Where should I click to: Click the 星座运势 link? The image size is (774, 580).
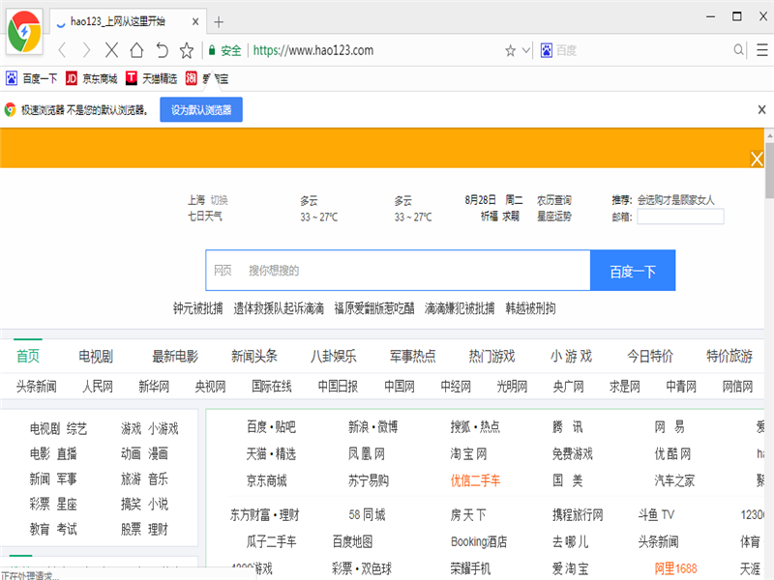pos(553,216)
